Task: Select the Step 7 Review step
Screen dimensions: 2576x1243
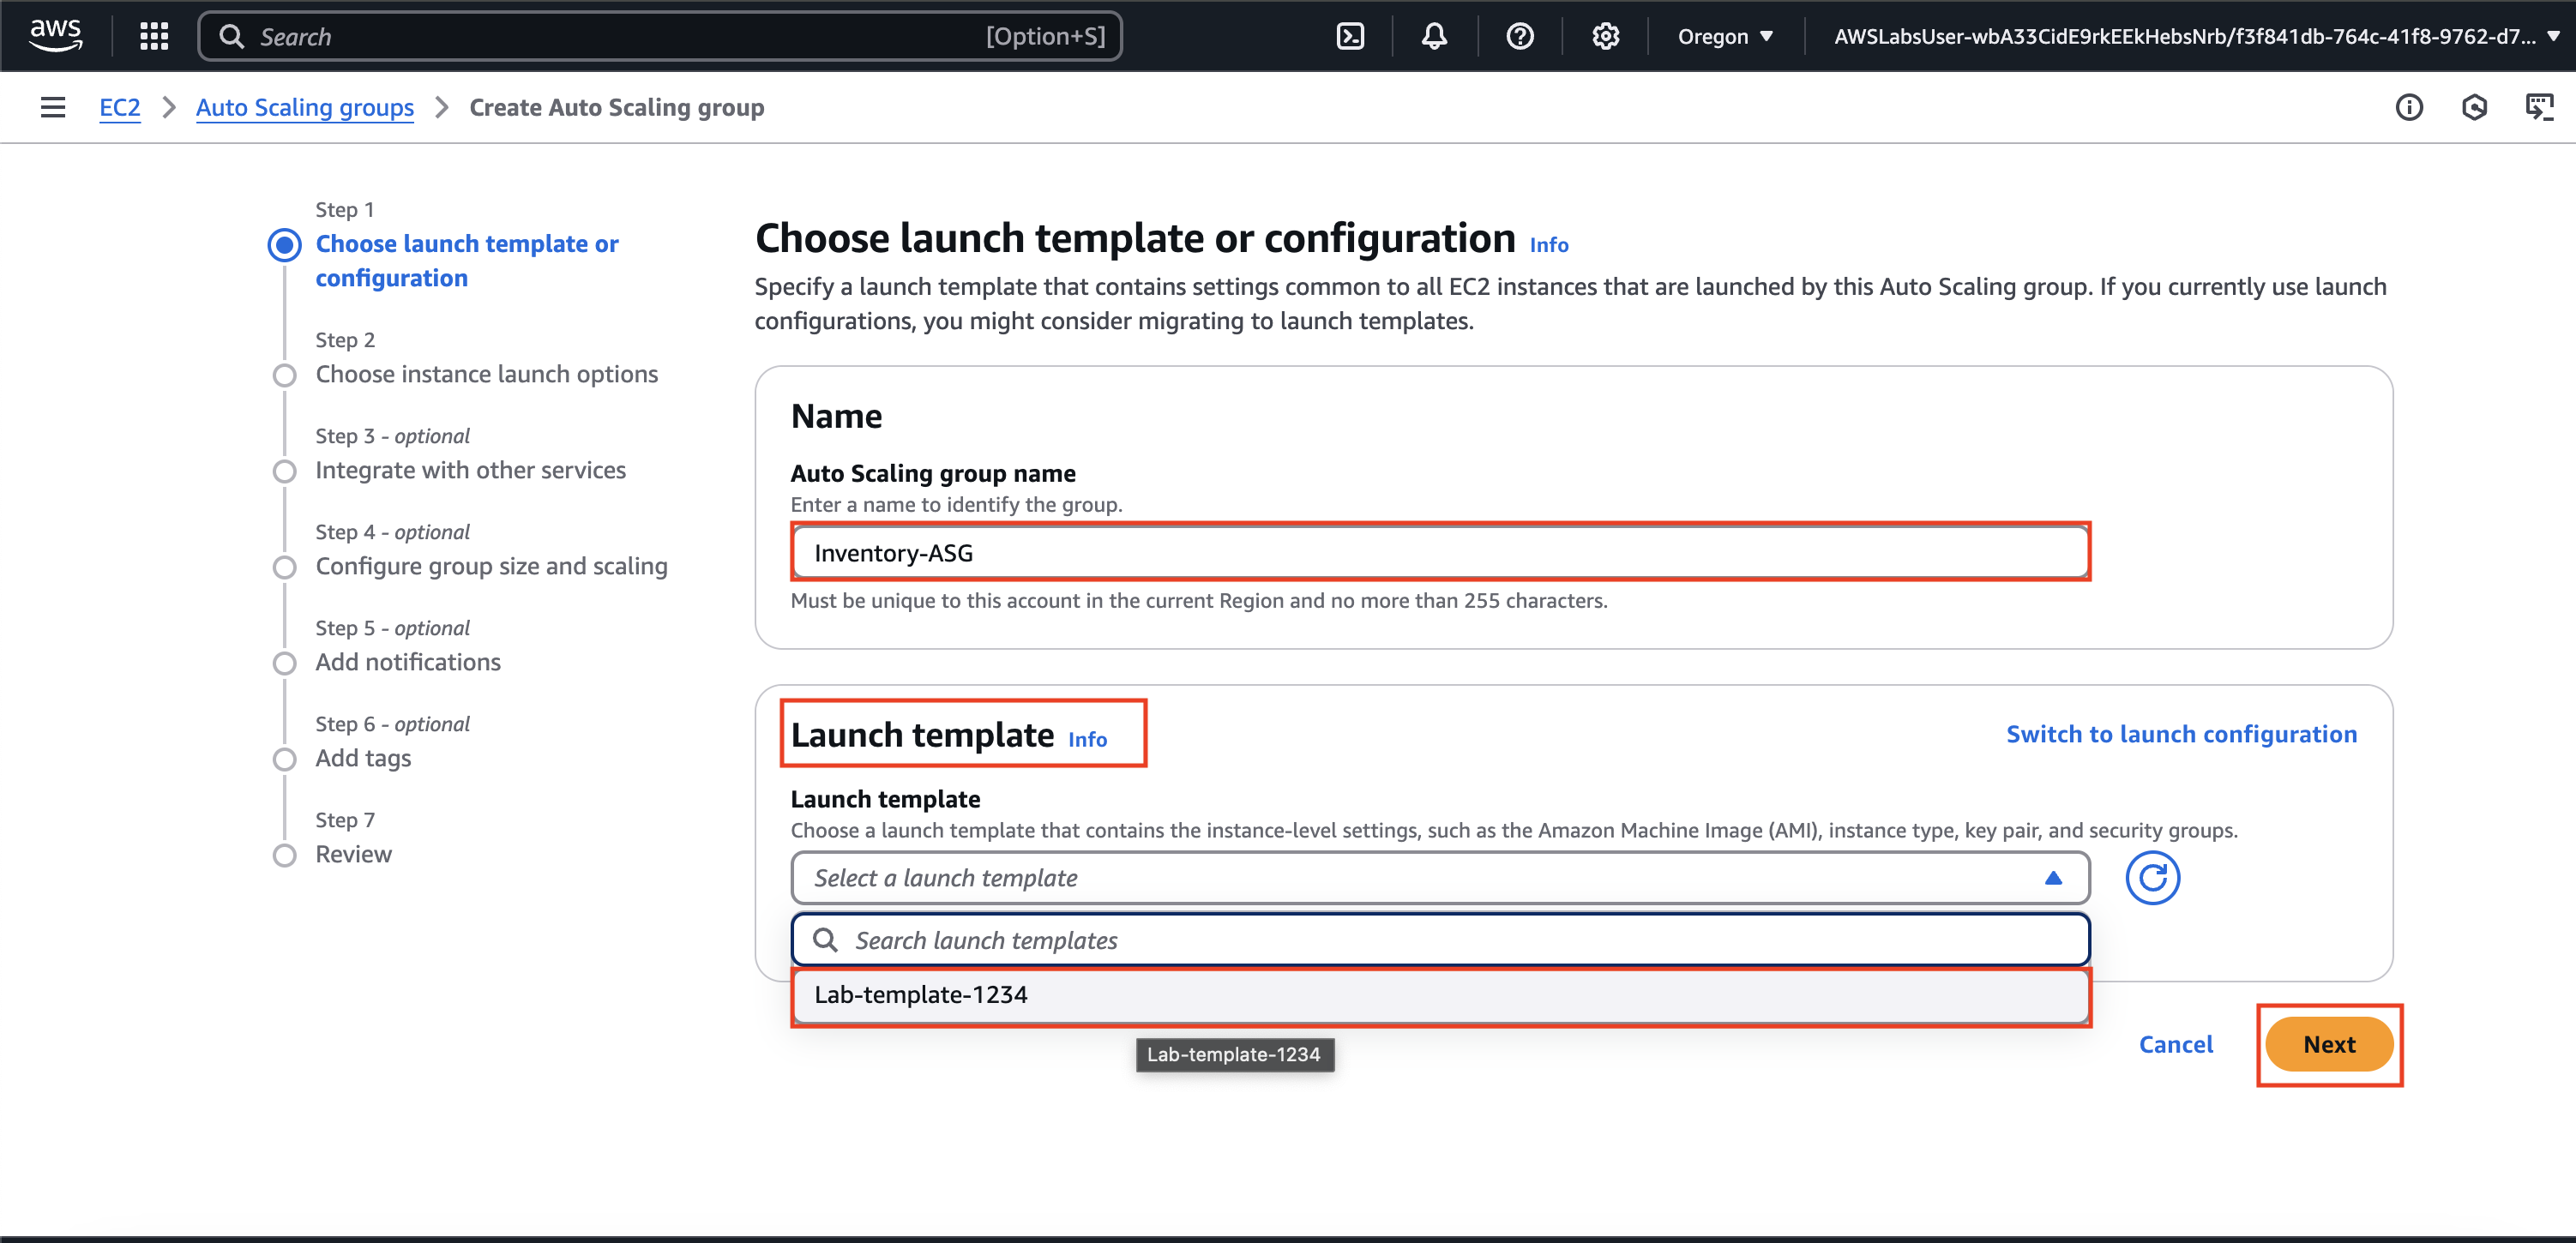Action: pyautogui.click(x=353, y=854)
